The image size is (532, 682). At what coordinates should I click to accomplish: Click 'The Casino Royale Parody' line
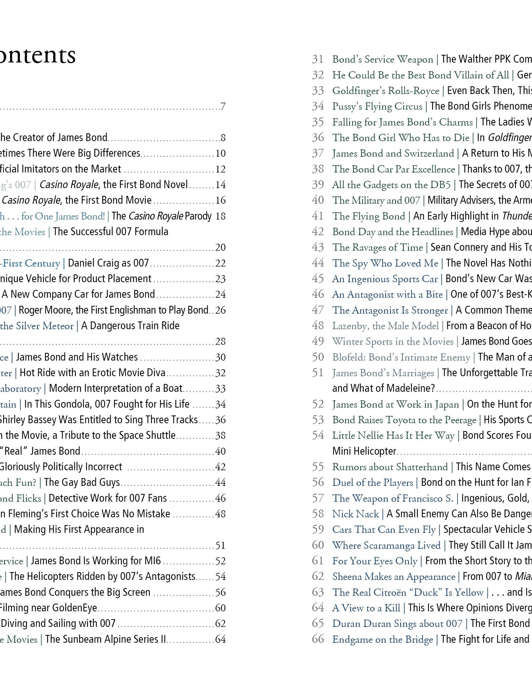pyautogui.click(x=162, y=216)
